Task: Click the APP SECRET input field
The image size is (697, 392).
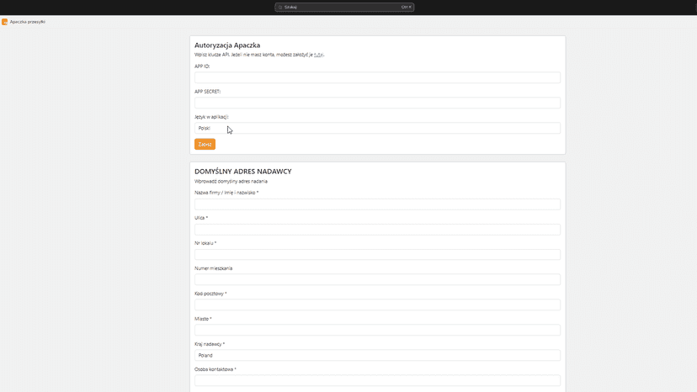Action: pyautogui.click(x=377, y=103)
